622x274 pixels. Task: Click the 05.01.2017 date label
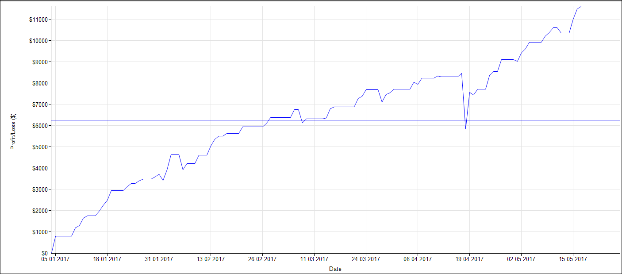[x=55, y=259]
